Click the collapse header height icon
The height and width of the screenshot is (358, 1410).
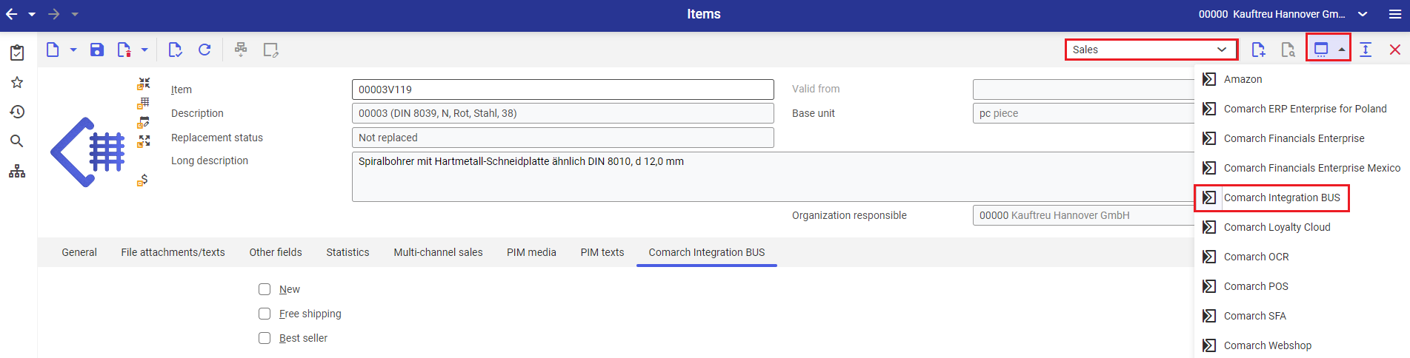(1366, 50)
